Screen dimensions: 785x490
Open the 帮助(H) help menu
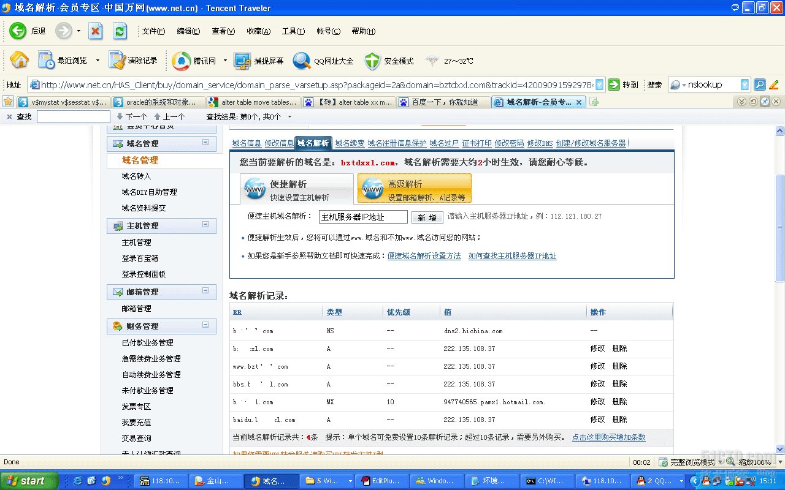click(x=364, y=31)
